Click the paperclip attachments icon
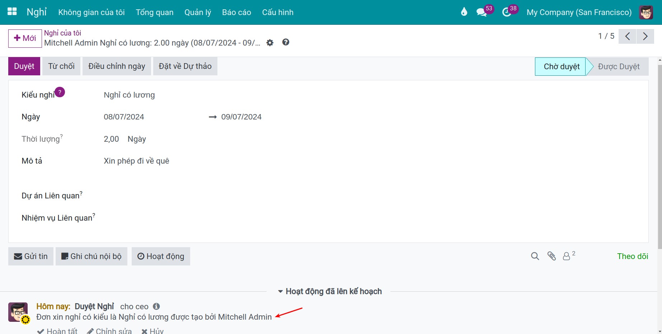The height and width of the screenshot is (334, 662). click(551, 256)
